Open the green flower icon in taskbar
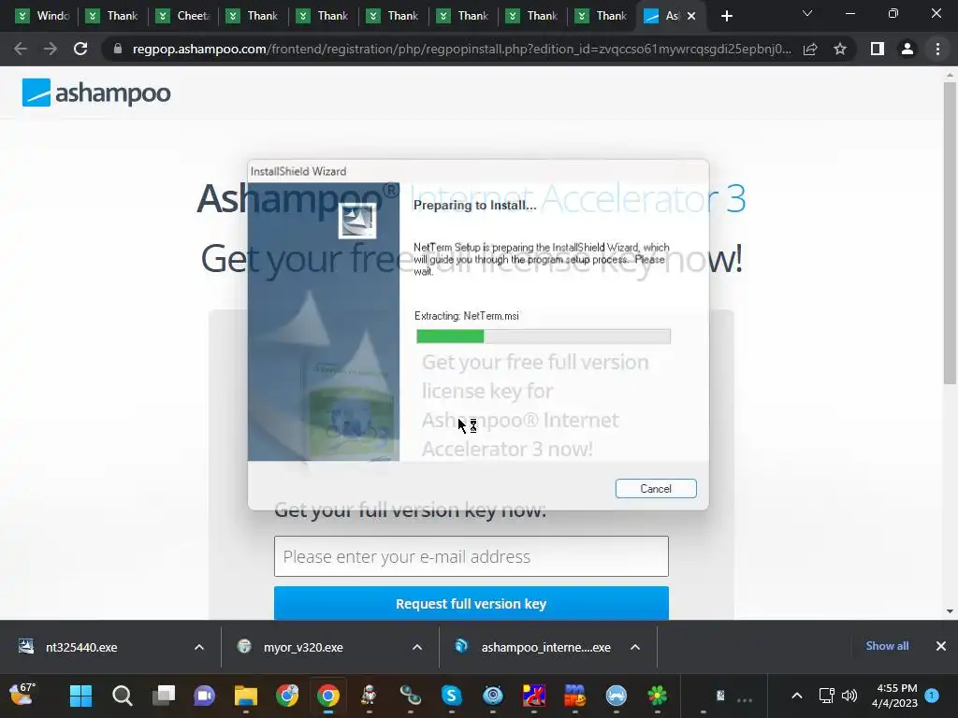The image size is (958, 718). 658,696
